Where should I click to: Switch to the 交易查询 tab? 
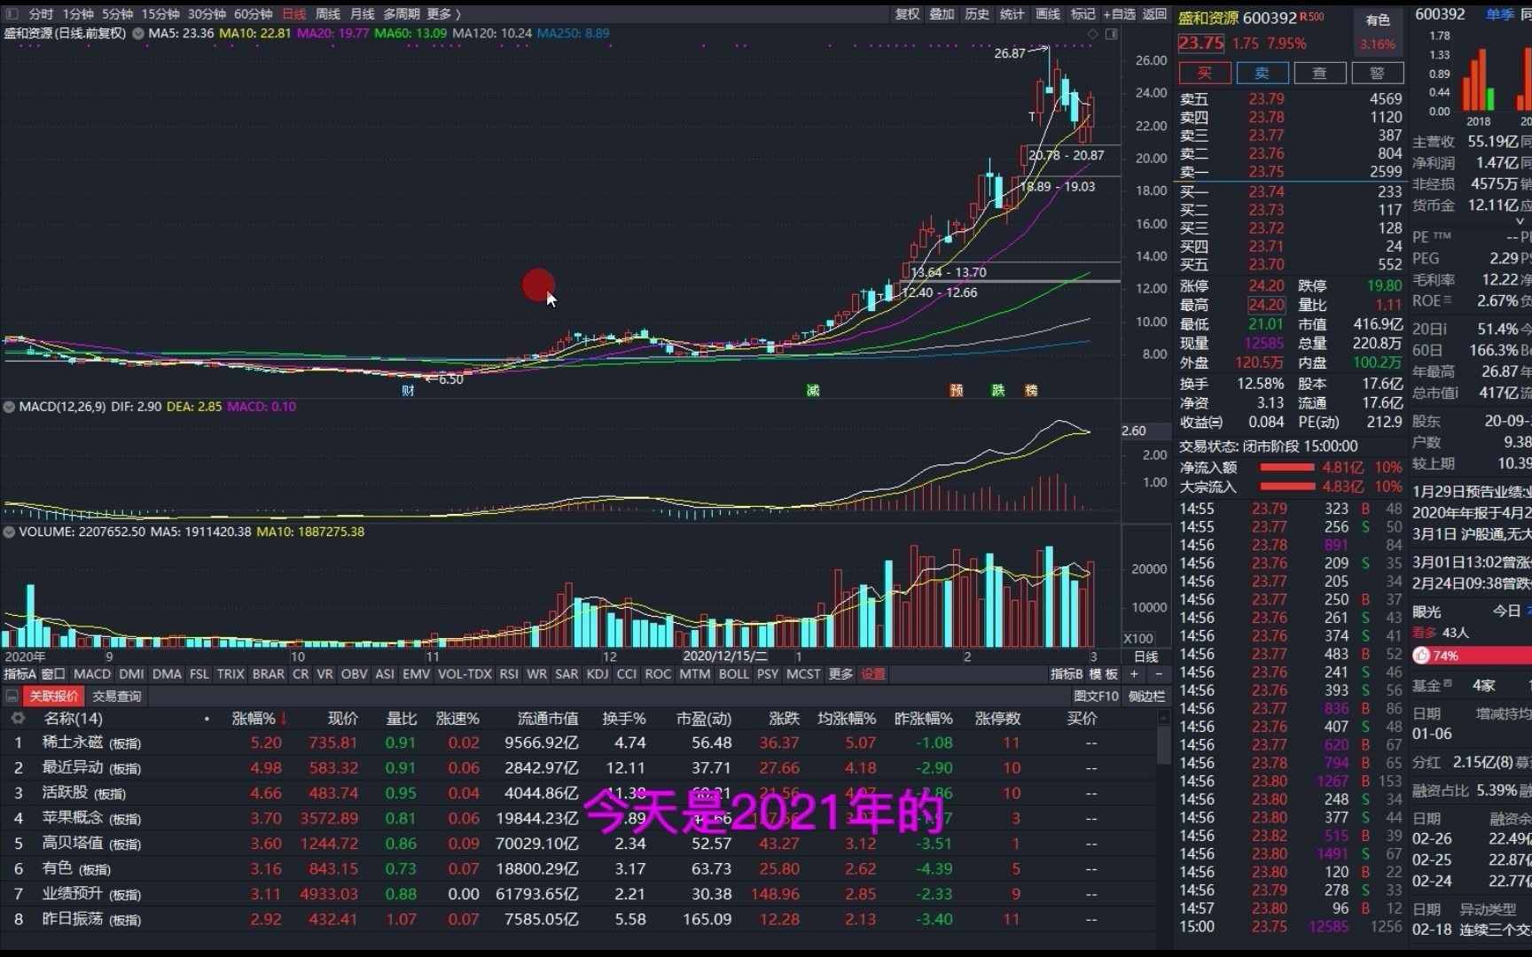click(117, 696)
